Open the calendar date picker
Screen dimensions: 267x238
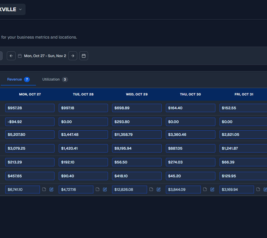84,56
